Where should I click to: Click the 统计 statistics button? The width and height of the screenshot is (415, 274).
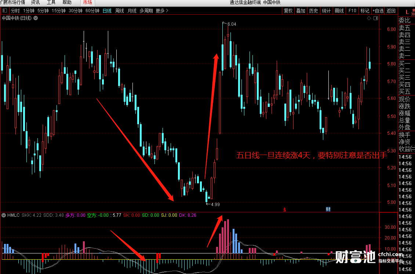[x=326, y=11]
